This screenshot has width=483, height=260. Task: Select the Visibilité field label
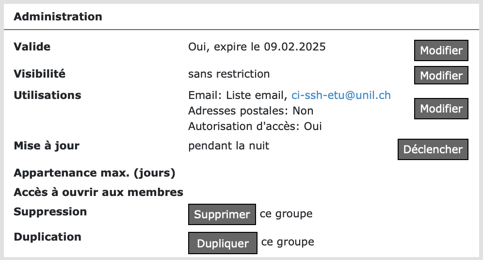click(39, 74)
